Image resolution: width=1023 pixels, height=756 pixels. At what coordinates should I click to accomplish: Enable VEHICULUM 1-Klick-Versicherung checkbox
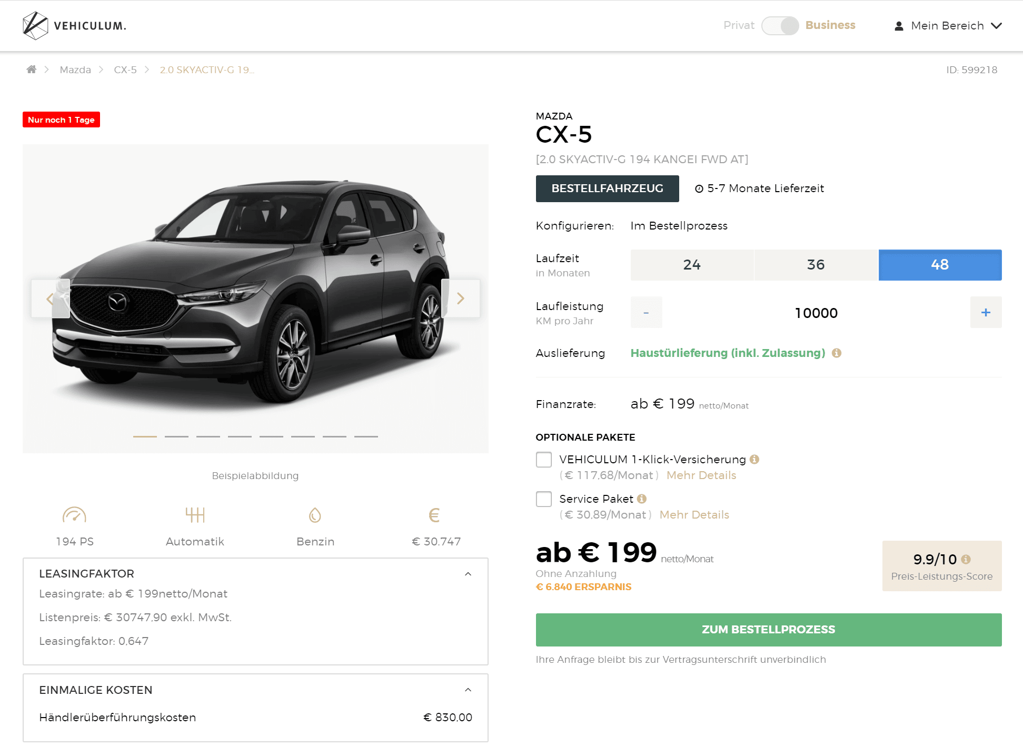coord(543,460)
